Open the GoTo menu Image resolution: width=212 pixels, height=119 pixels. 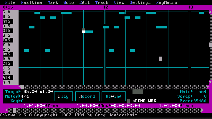pyautogui.click(x=69, y=2)
